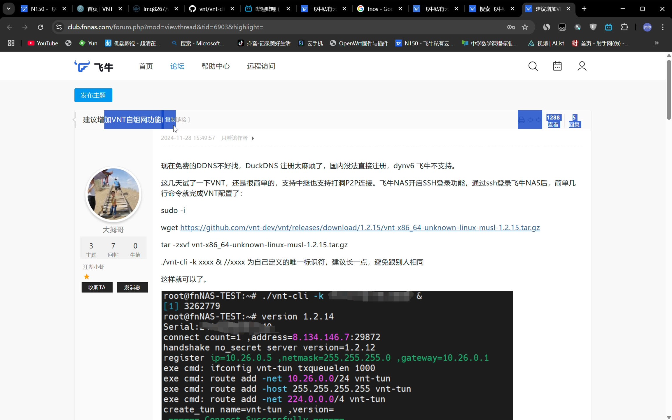The width and height of the screenshot is (672, 420).
Task: Go to previous thread arrow icon
Action: [530, 120]
